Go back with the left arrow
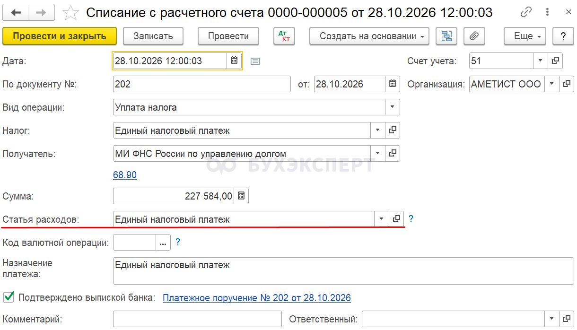Screen dimensions: 577x330 [16, 13]
